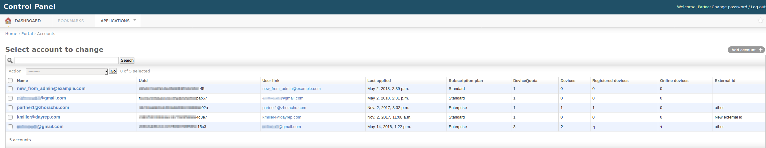766x148 pixels.
Task: Click the Portal breadcrumb link
Action: 27,34
